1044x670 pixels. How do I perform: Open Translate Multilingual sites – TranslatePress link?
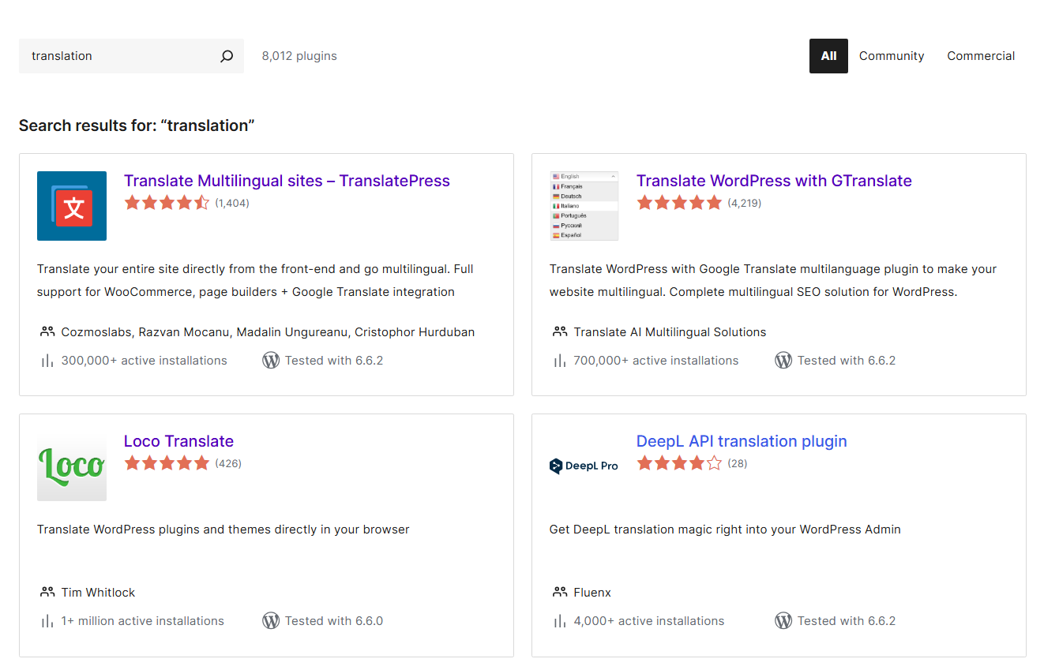point(287,181)
